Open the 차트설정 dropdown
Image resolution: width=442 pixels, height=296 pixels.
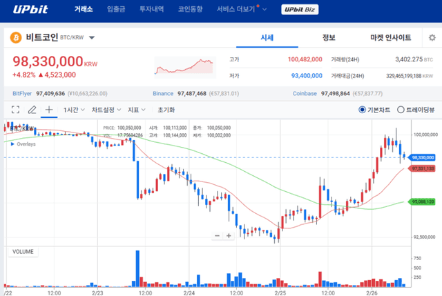[x=106, y=110]
